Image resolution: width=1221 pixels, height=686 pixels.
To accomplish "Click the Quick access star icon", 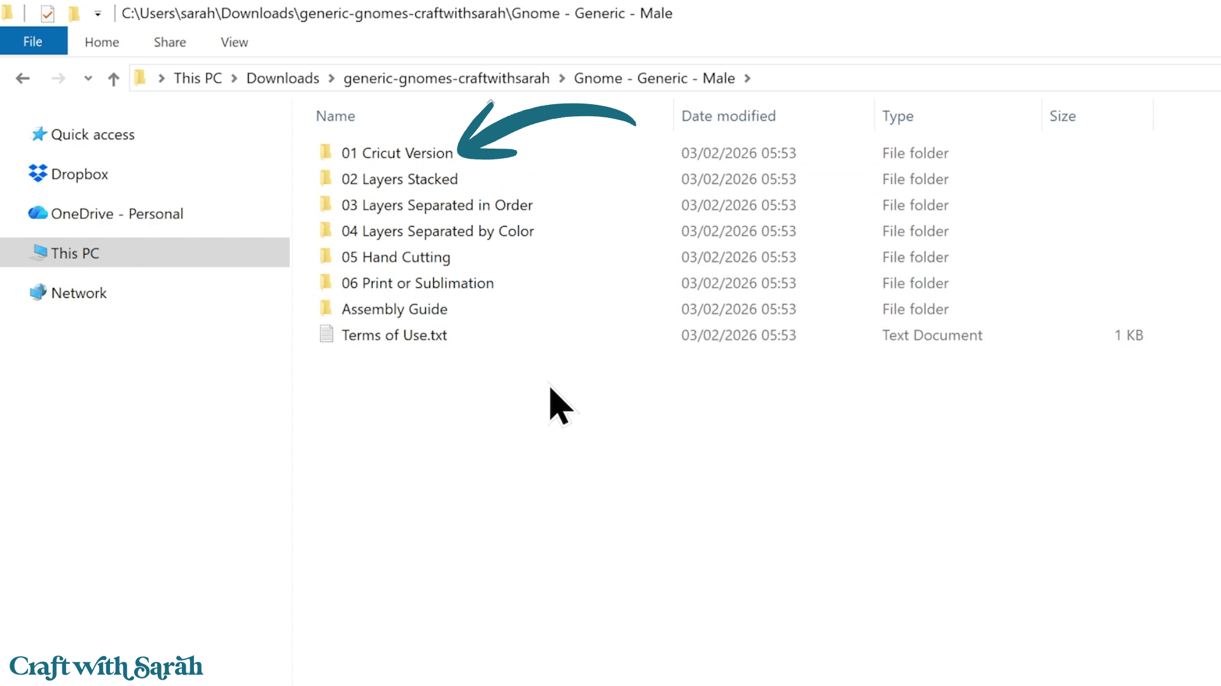I will [39, 134].
